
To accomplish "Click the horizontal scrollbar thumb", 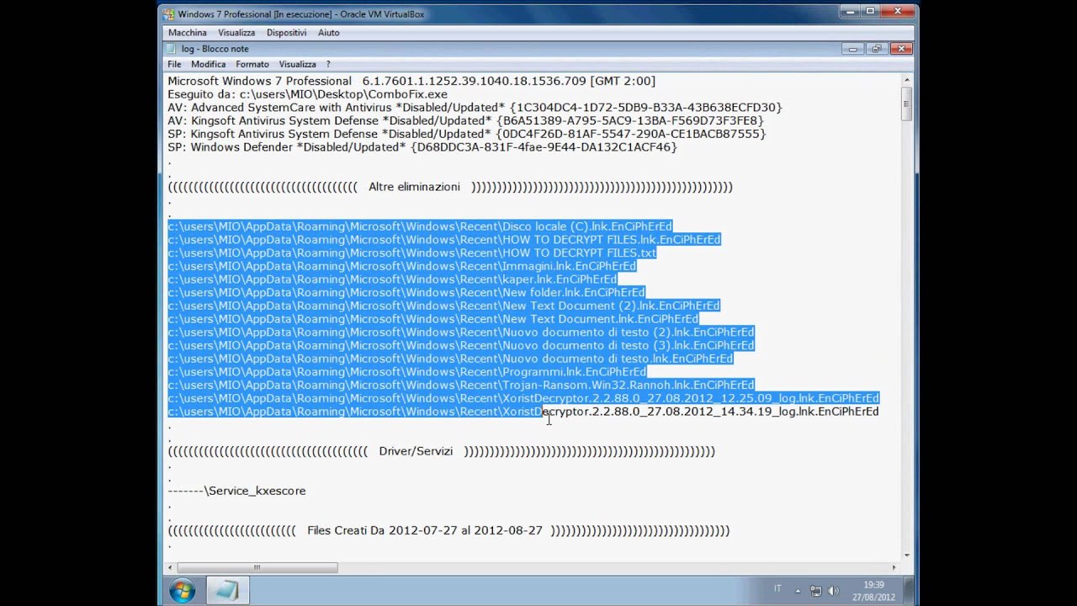I will [258, 567].
